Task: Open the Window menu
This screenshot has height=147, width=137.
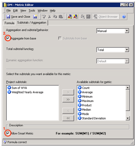Action: (x=42, y=10)
